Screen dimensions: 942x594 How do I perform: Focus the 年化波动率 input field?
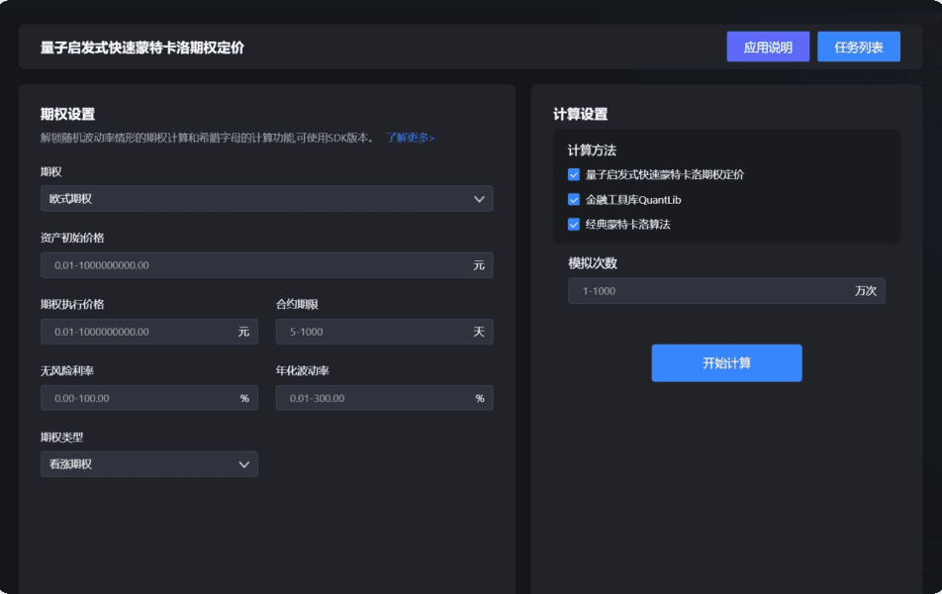coord(385,398)
